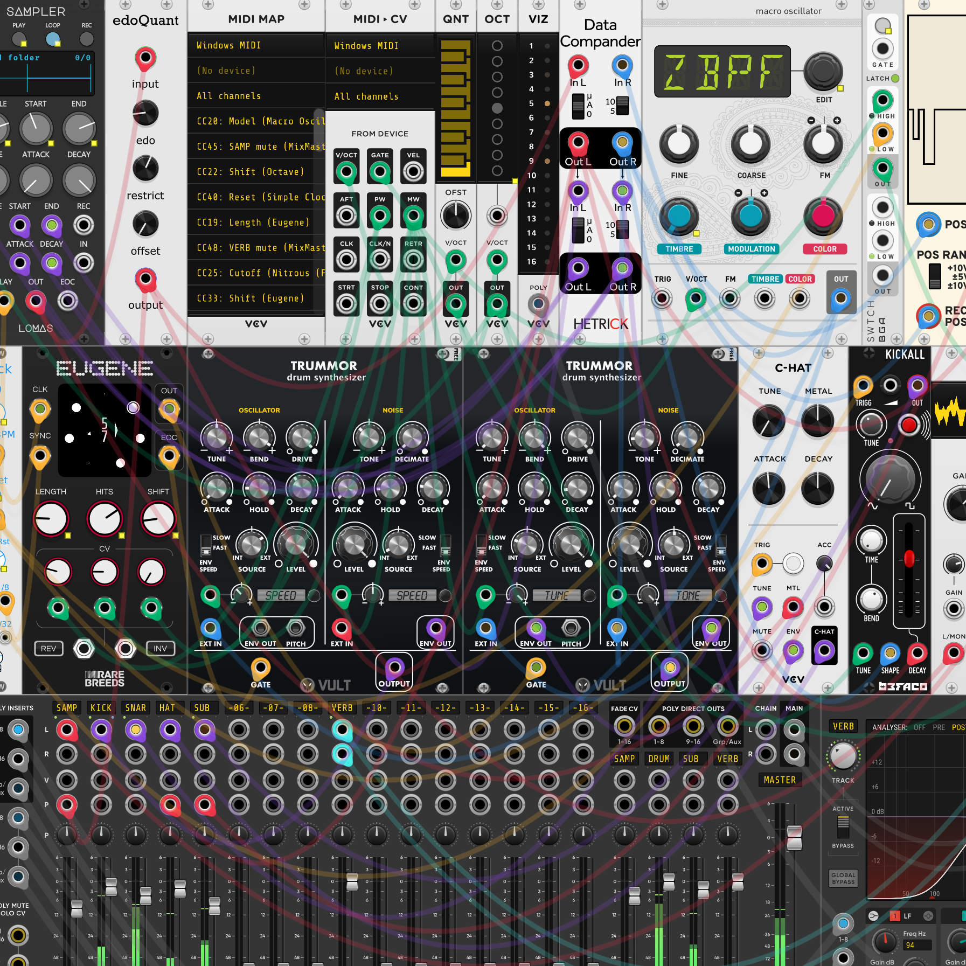
Task: Click the MIDI-CV V/OCT output jack
Action: click(346, 172)
